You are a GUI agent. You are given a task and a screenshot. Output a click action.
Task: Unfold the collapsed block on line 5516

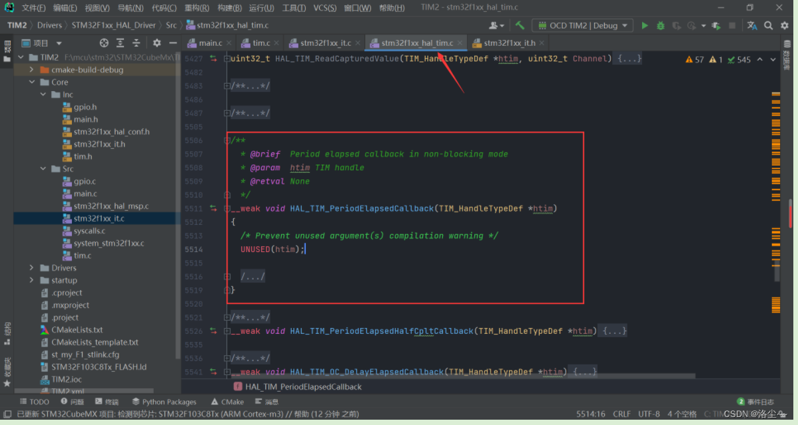click(x=227, y=277)
